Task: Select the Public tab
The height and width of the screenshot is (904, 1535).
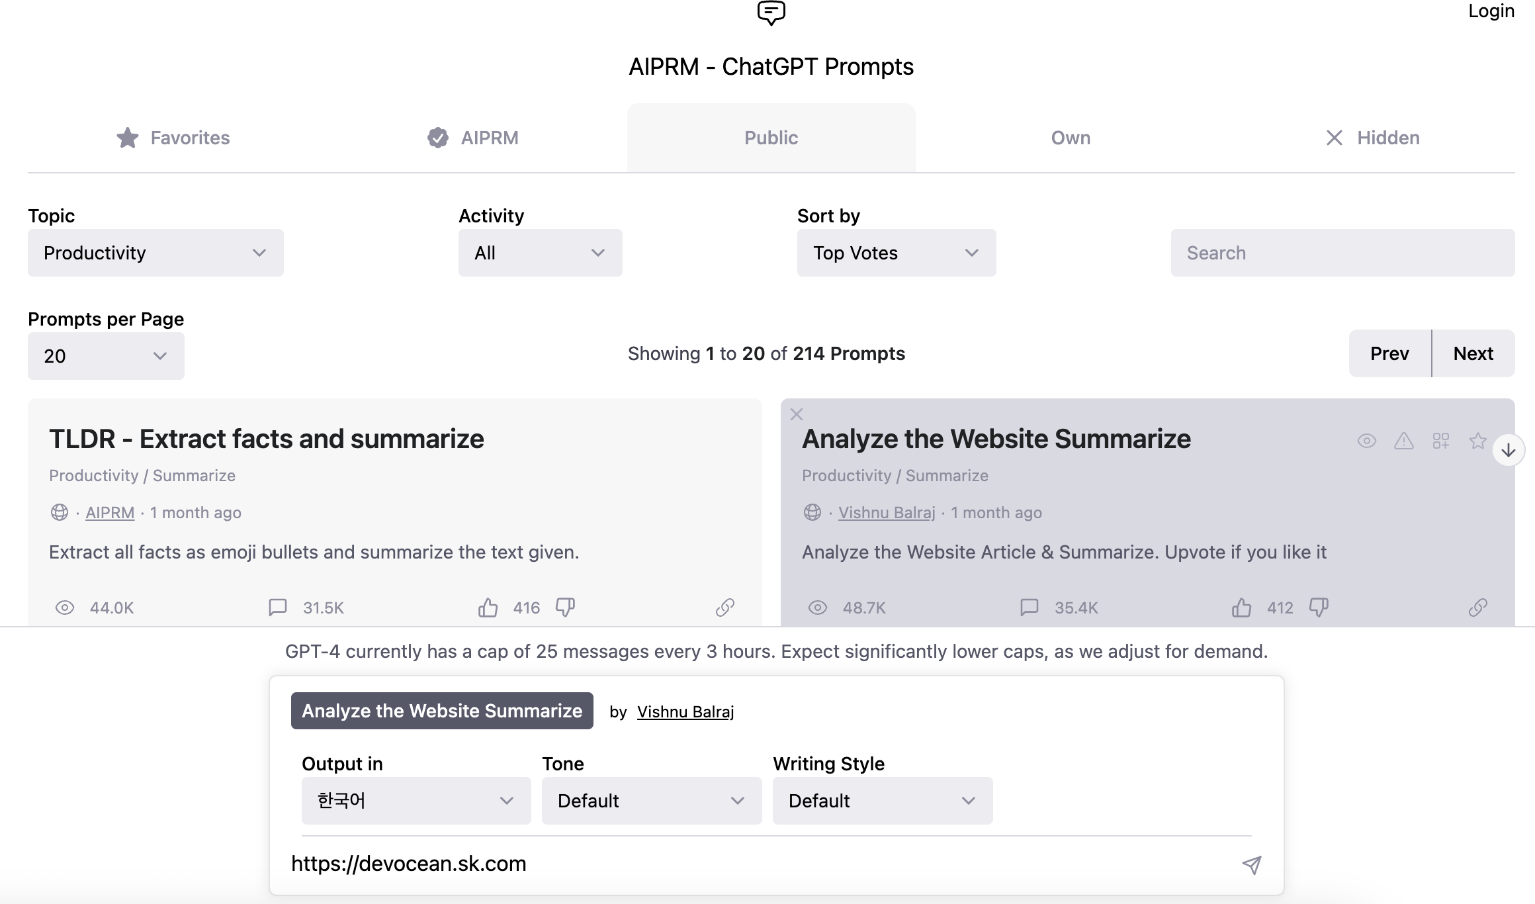Action: pos(771,138)
